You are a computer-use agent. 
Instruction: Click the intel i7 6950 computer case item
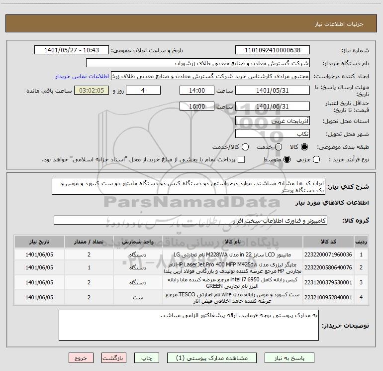(233, 283)
